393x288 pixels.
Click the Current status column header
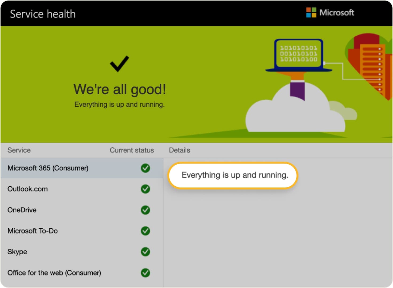[x=132, y=150]
